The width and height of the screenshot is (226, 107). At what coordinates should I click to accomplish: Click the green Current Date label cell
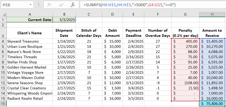30,20
